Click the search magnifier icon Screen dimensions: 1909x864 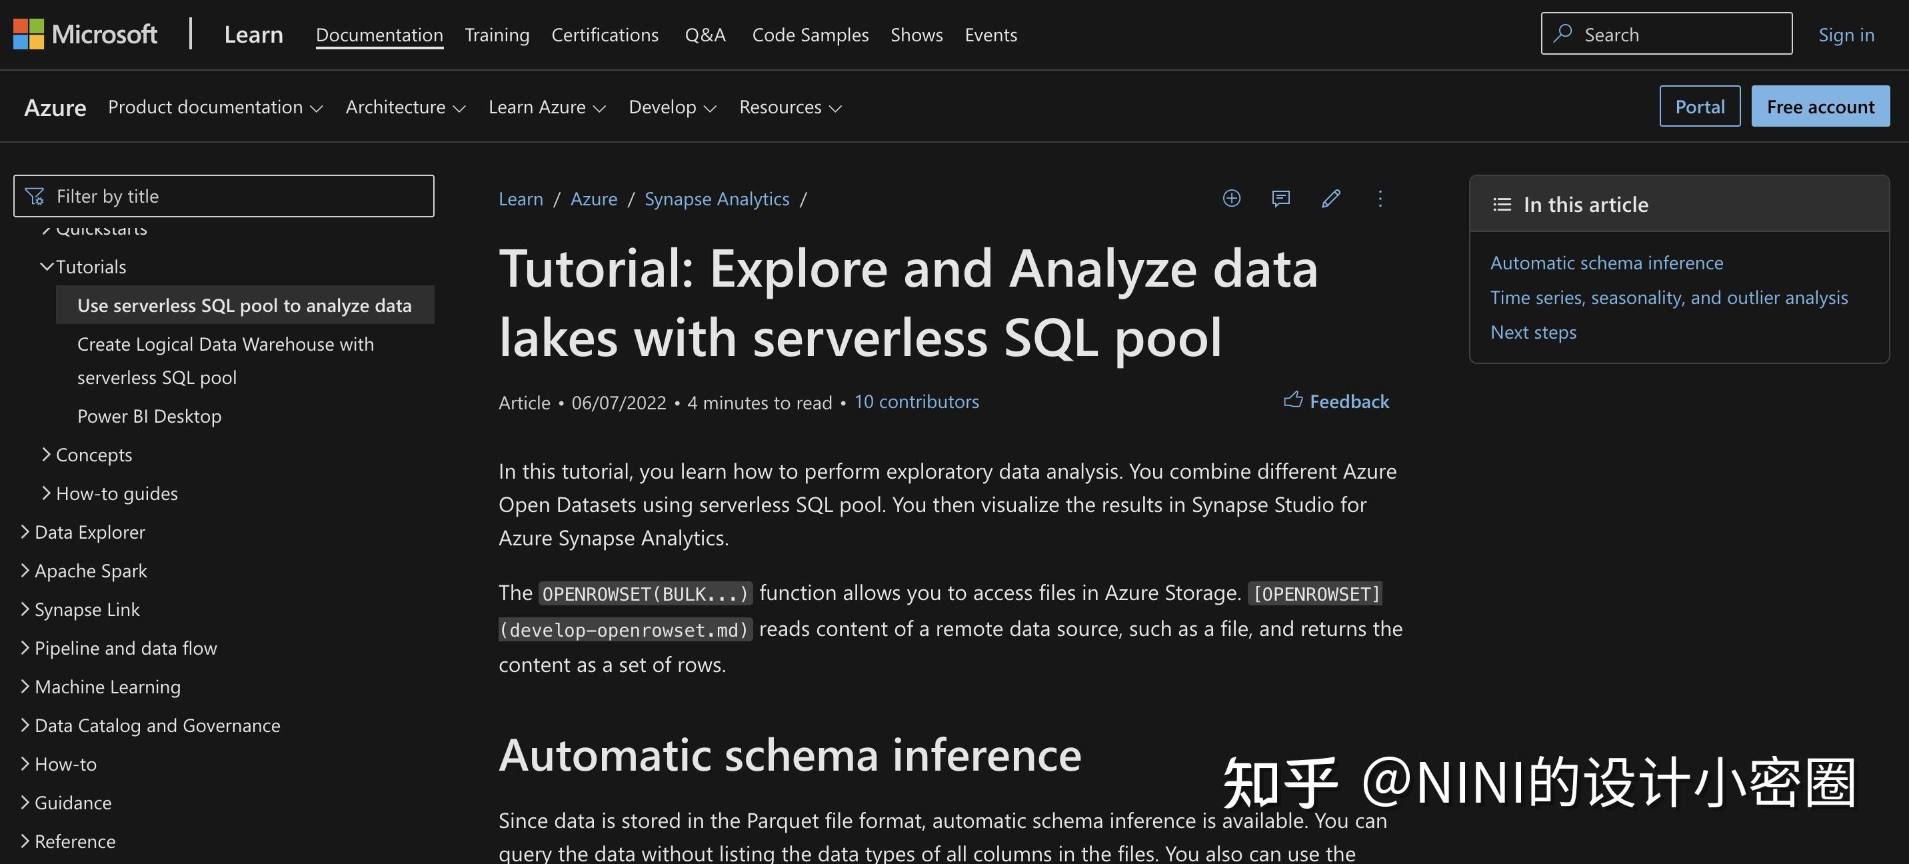point(1563,33)
